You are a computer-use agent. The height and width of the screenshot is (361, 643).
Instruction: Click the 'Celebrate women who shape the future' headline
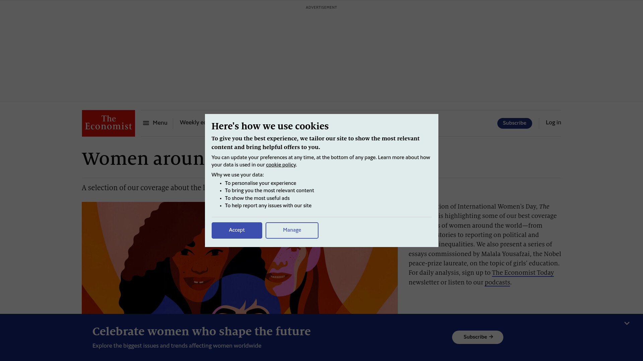pyautogui.click(x=201, y=332)
